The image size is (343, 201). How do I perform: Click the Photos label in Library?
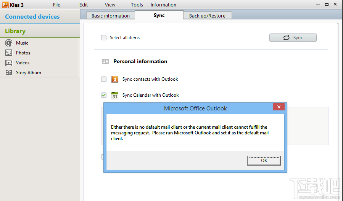[x=23, y=53]
